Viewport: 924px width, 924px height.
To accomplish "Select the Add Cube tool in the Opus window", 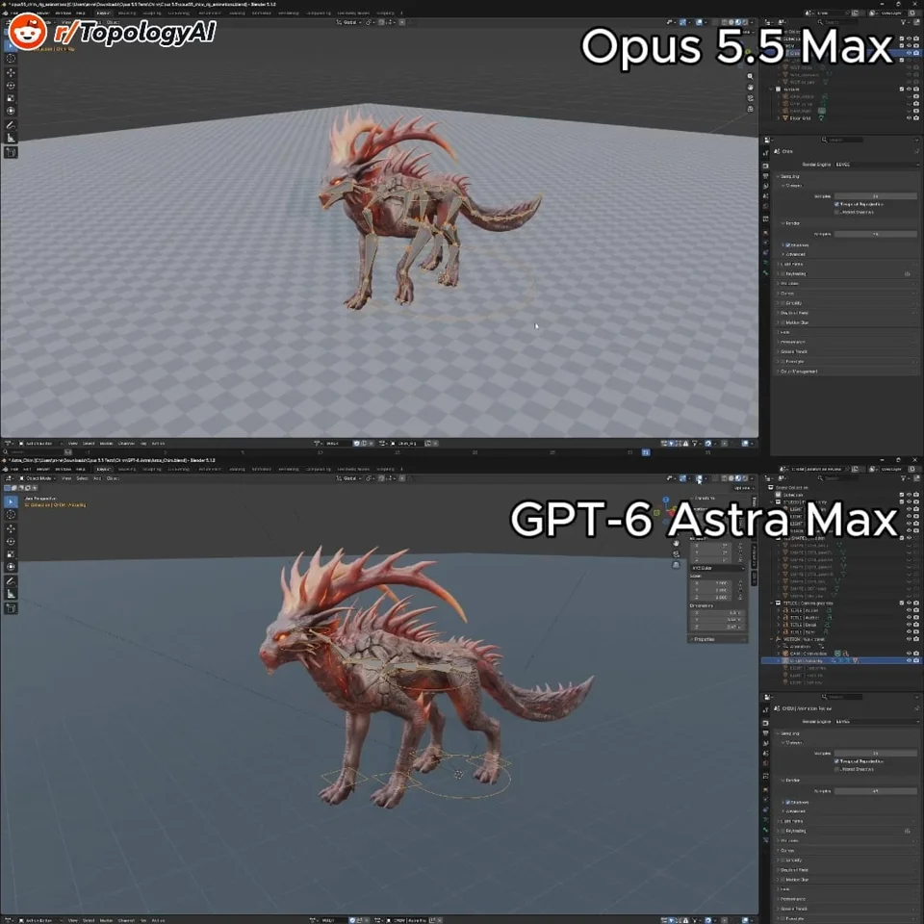I will [x=11, y=153].
